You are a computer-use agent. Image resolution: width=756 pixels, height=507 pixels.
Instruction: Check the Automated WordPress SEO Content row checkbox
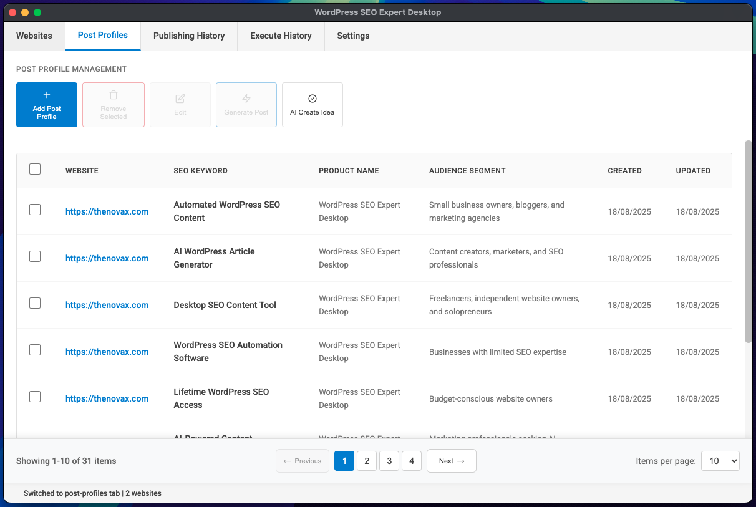pyautogui.click(x=35, y=210)
